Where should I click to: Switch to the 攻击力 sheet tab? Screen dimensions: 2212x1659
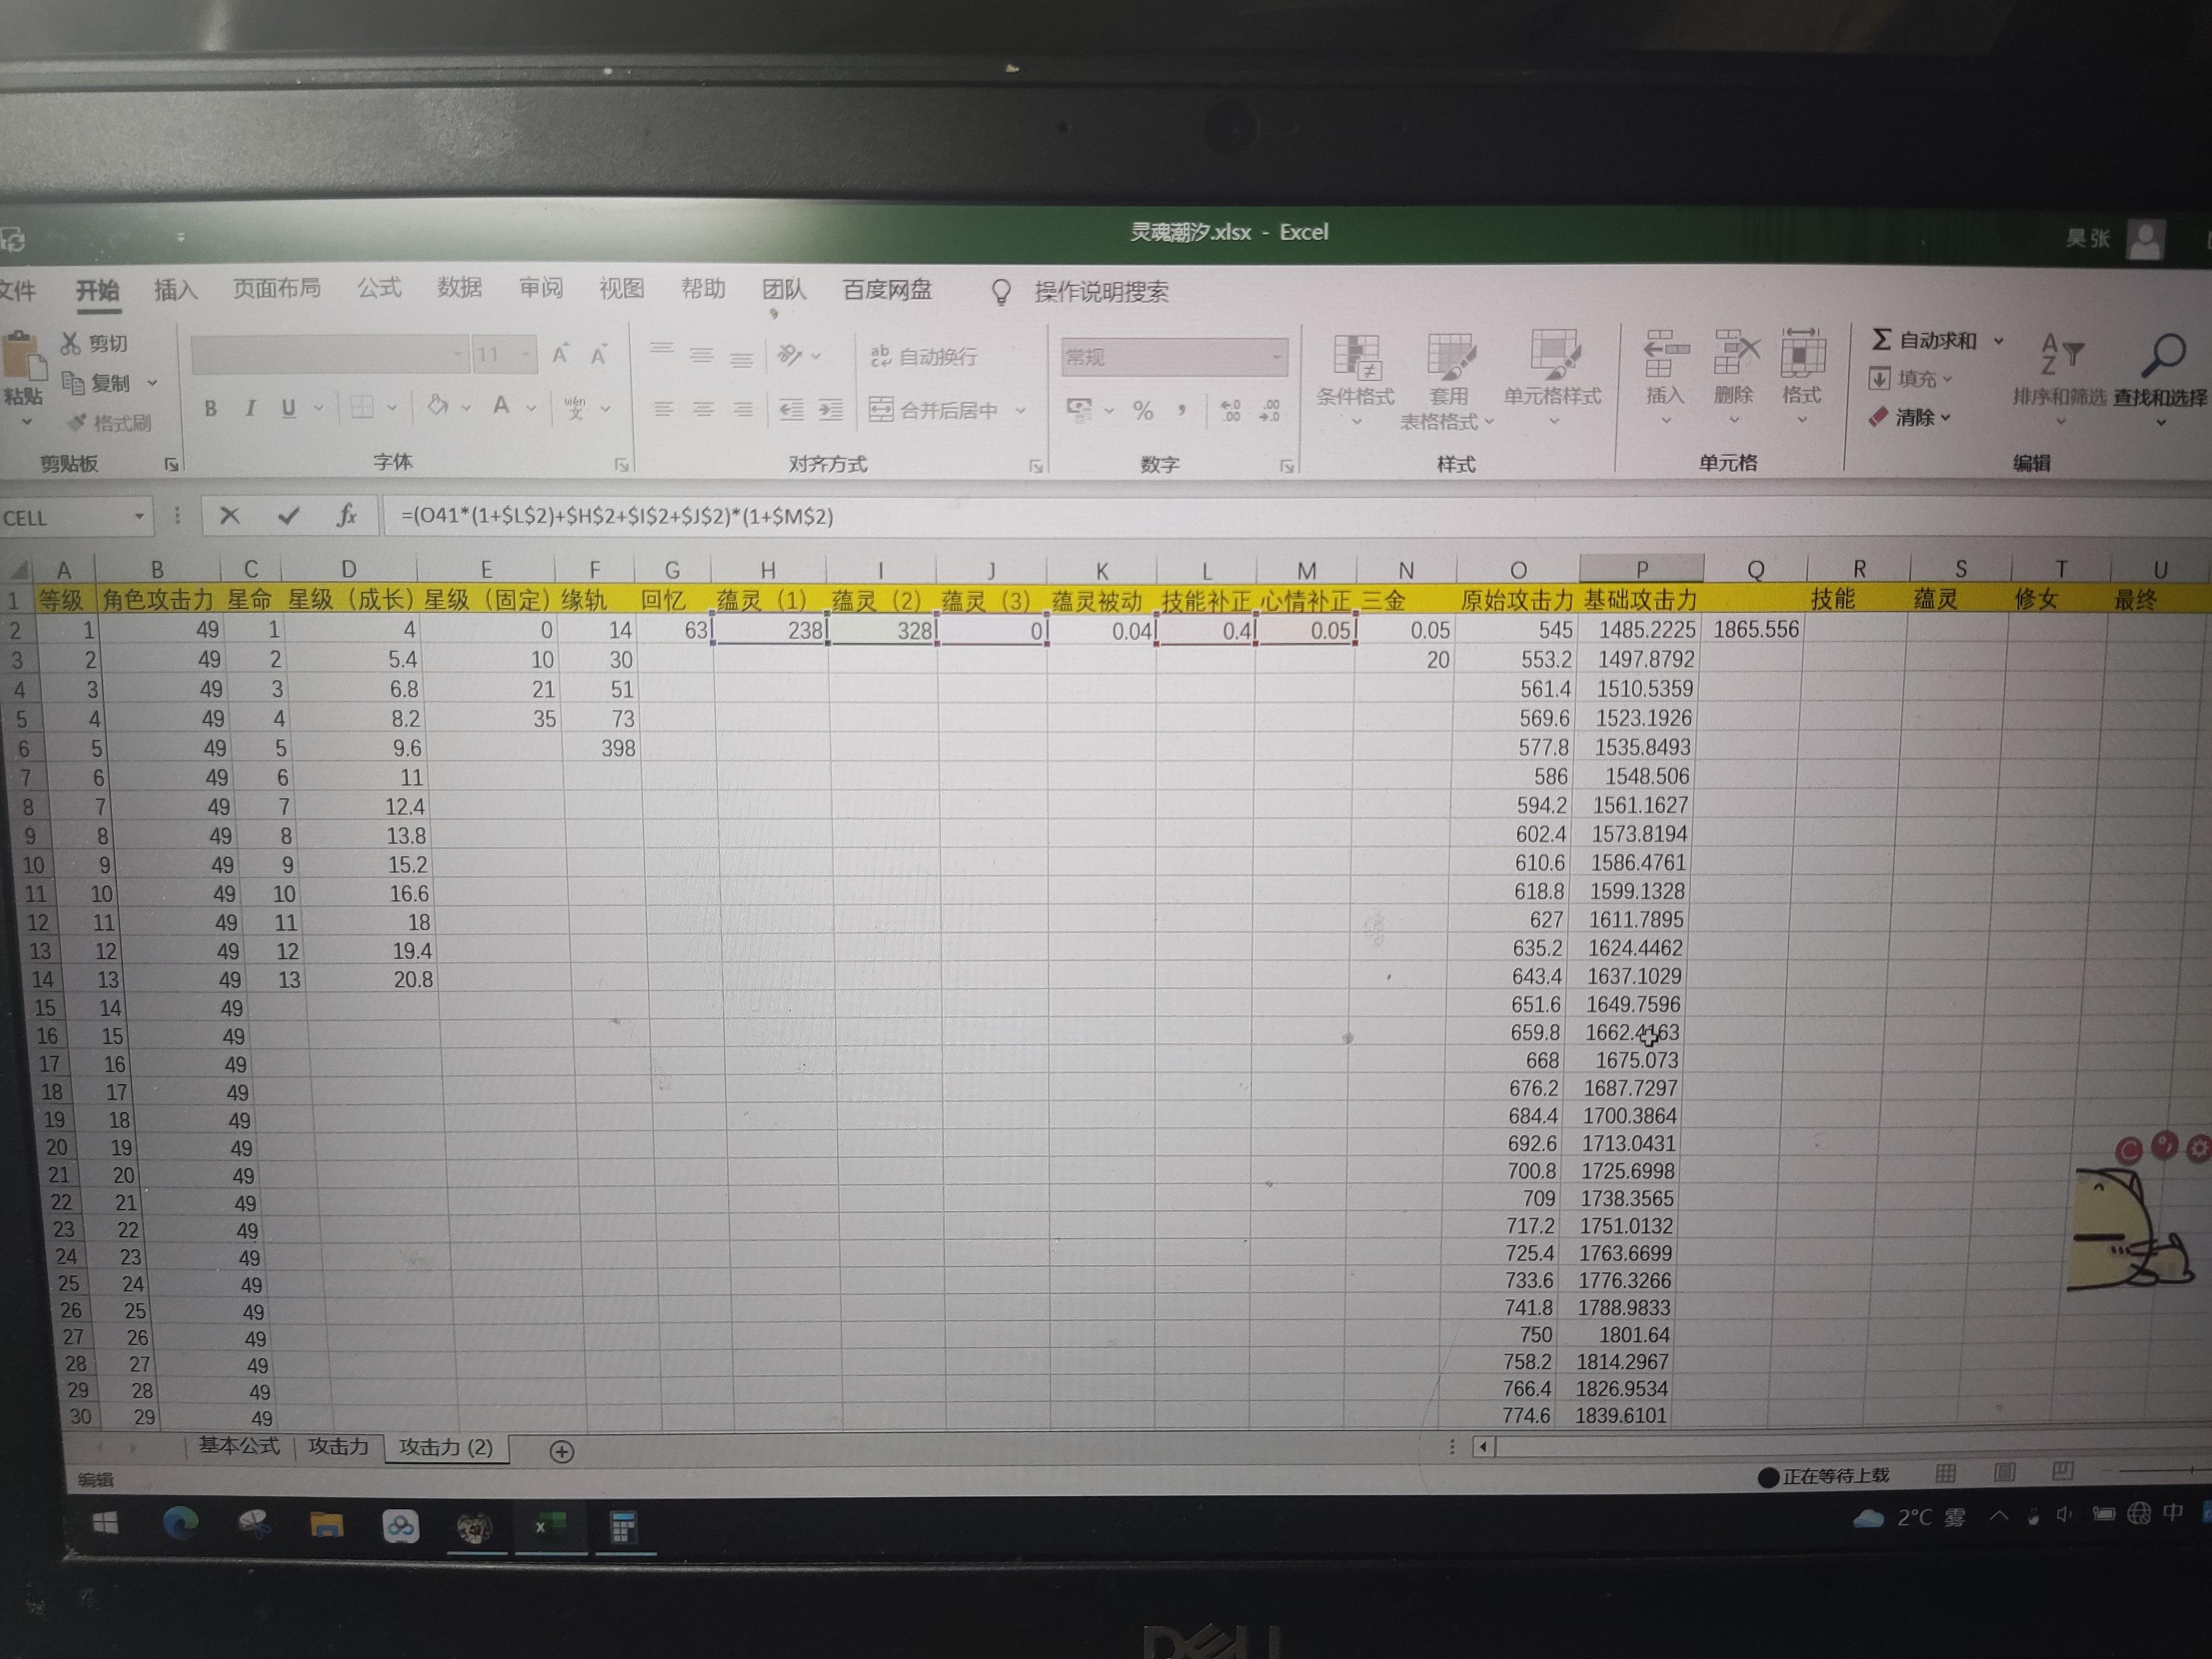[338, 1446]
